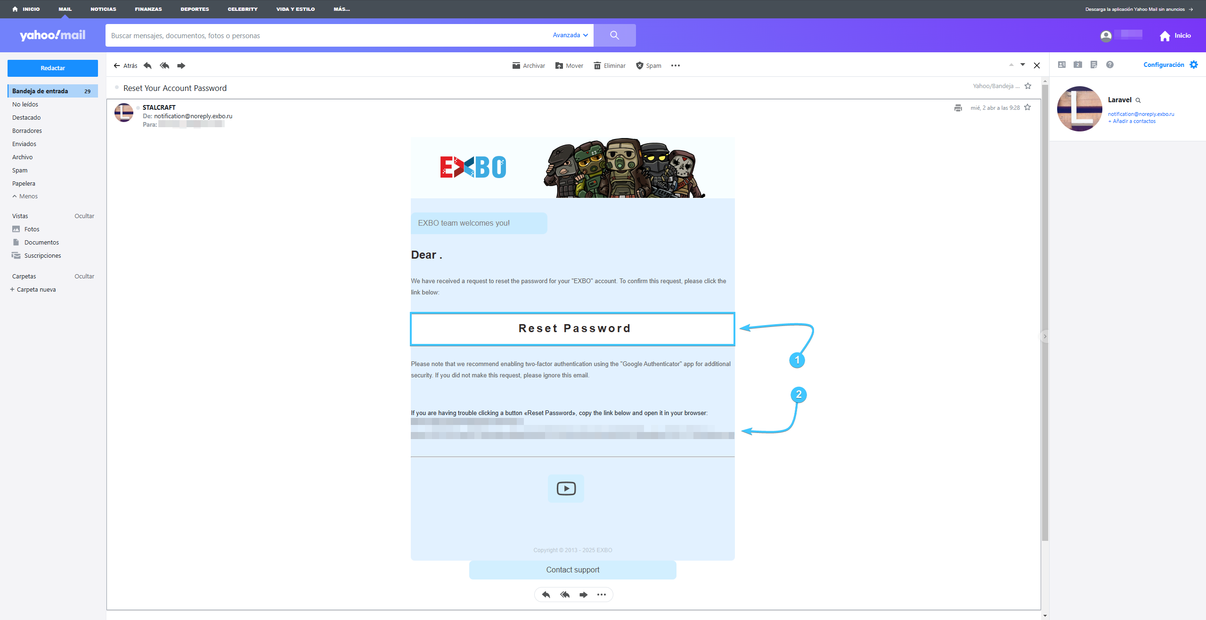Click the reply-all icon in top toolbar
The image size is (1206, 620).
(164, 65)
